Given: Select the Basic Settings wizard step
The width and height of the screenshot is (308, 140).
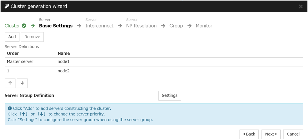Looking at the screenshot, I should pyautogui.click(x=56, y=26).
